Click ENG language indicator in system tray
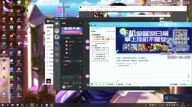 pyautogui.click(x=177, y=105)
